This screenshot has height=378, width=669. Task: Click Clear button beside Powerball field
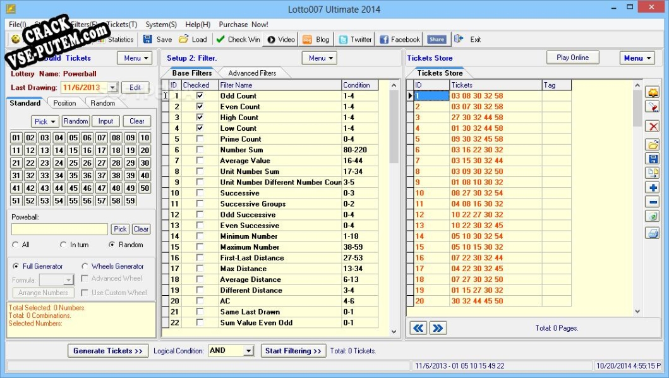141,229
